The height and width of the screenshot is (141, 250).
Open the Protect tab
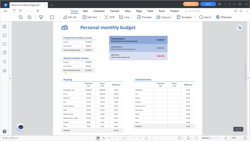click(175, 11)
